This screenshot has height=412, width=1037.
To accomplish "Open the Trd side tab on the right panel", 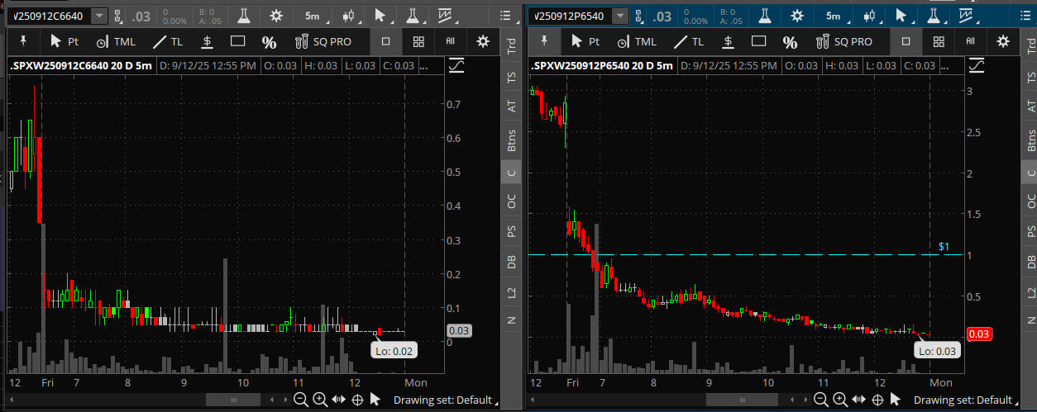I will pyautogui.click(x=1030, y=46).
